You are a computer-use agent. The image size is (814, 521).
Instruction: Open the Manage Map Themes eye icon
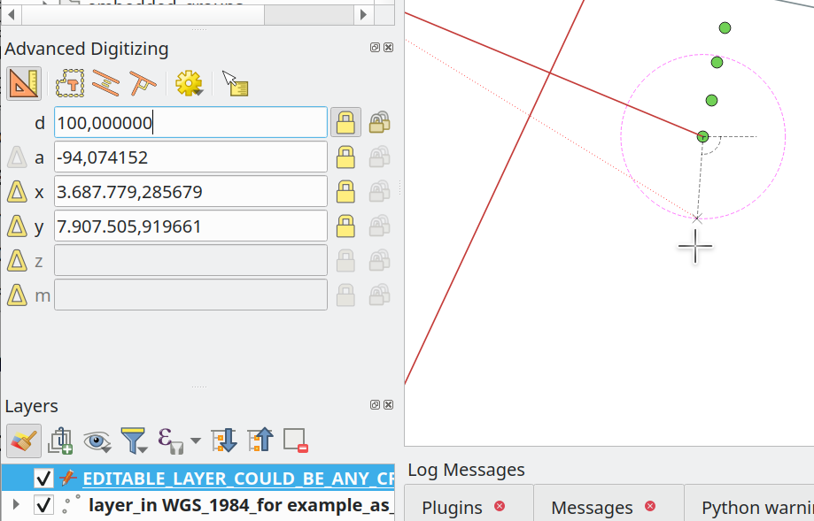(x=97, y=441)
